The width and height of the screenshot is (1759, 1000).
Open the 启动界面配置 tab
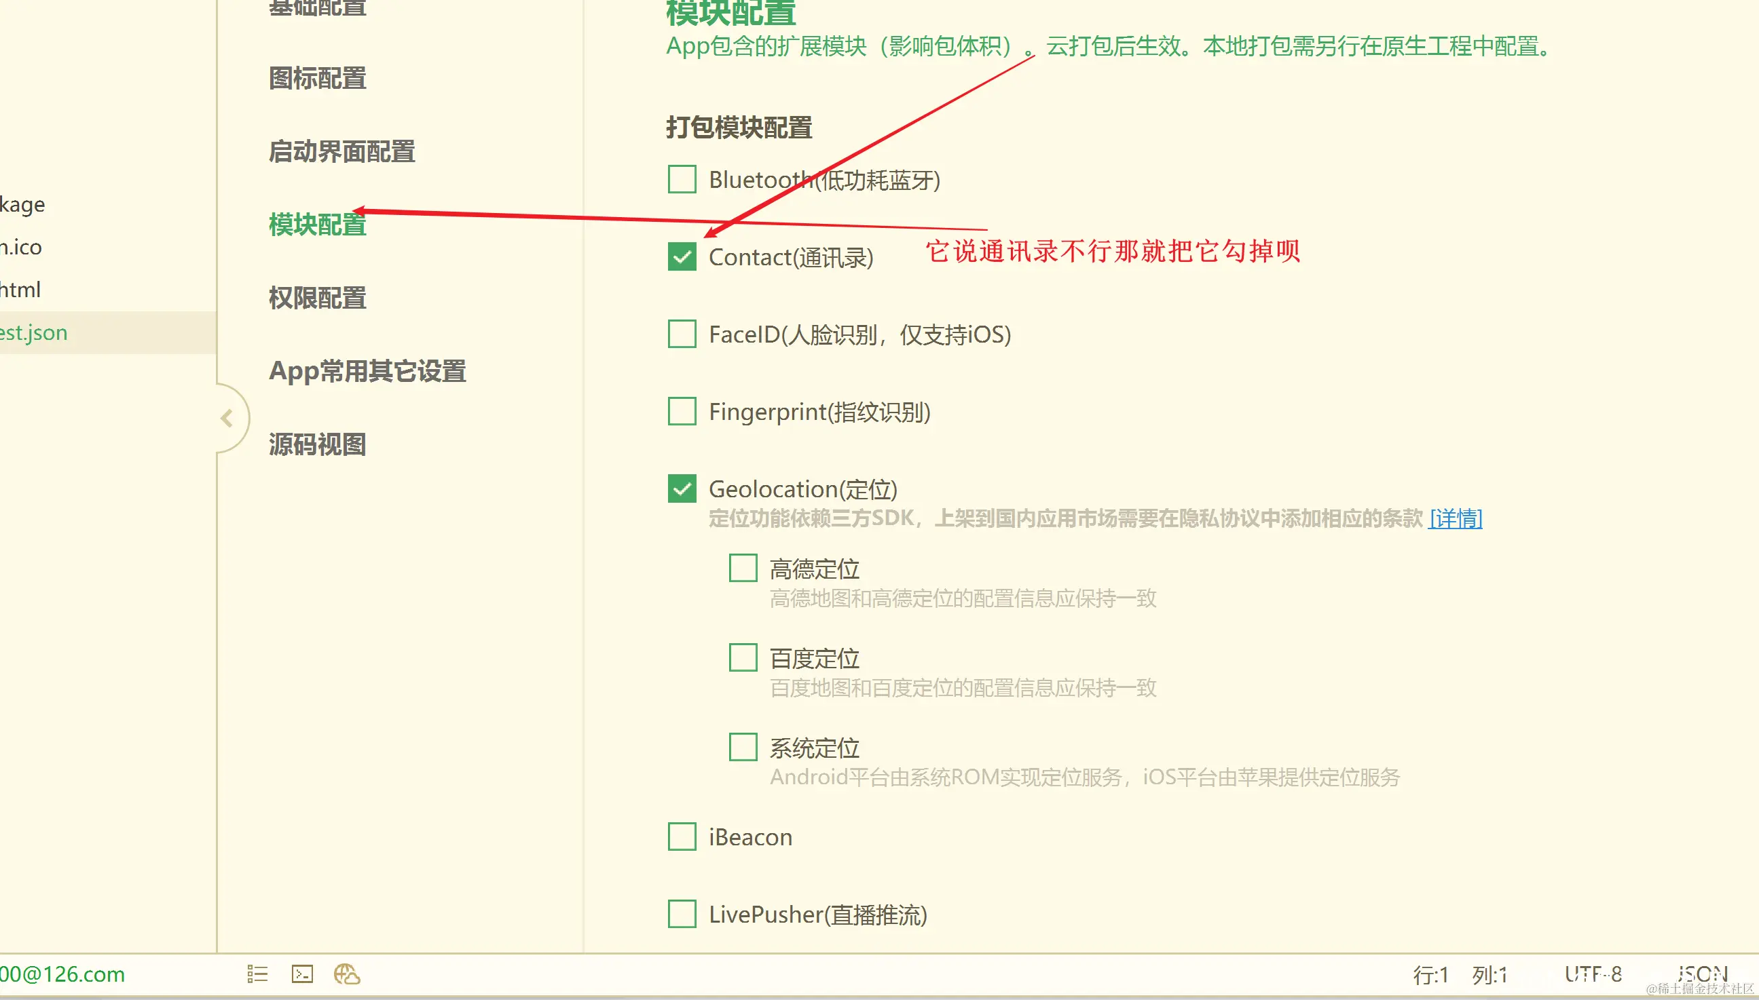coord(341,152)
